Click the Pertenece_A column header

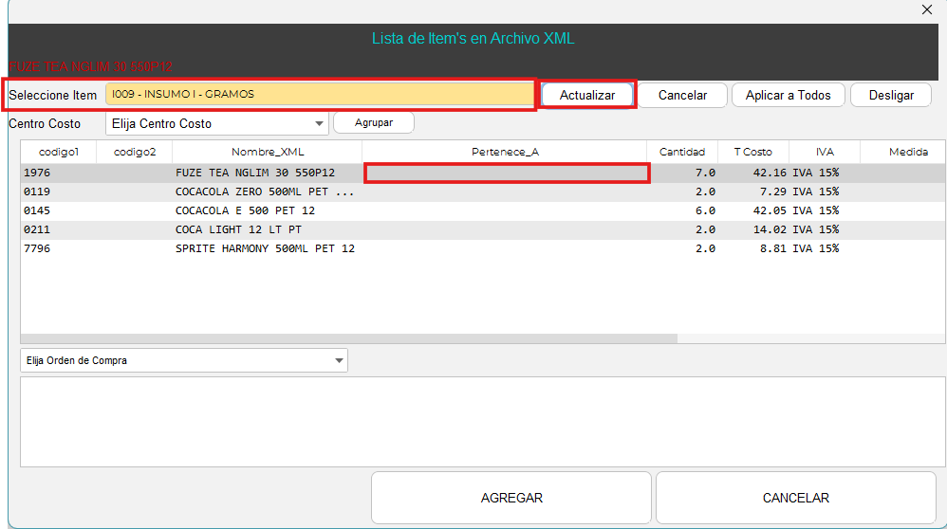[505, 152]
